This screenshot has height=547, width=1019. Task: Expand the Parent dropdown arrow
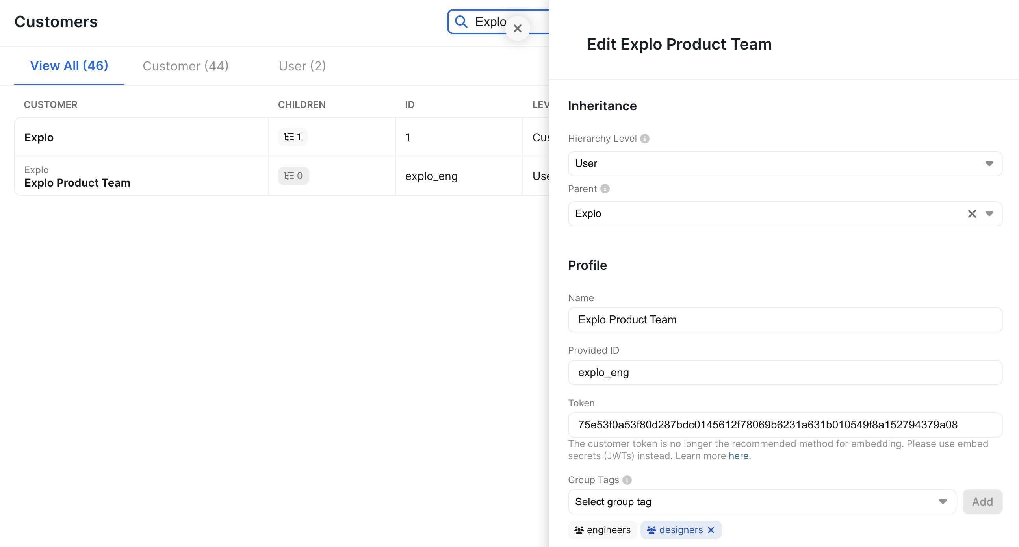point(989,213)
